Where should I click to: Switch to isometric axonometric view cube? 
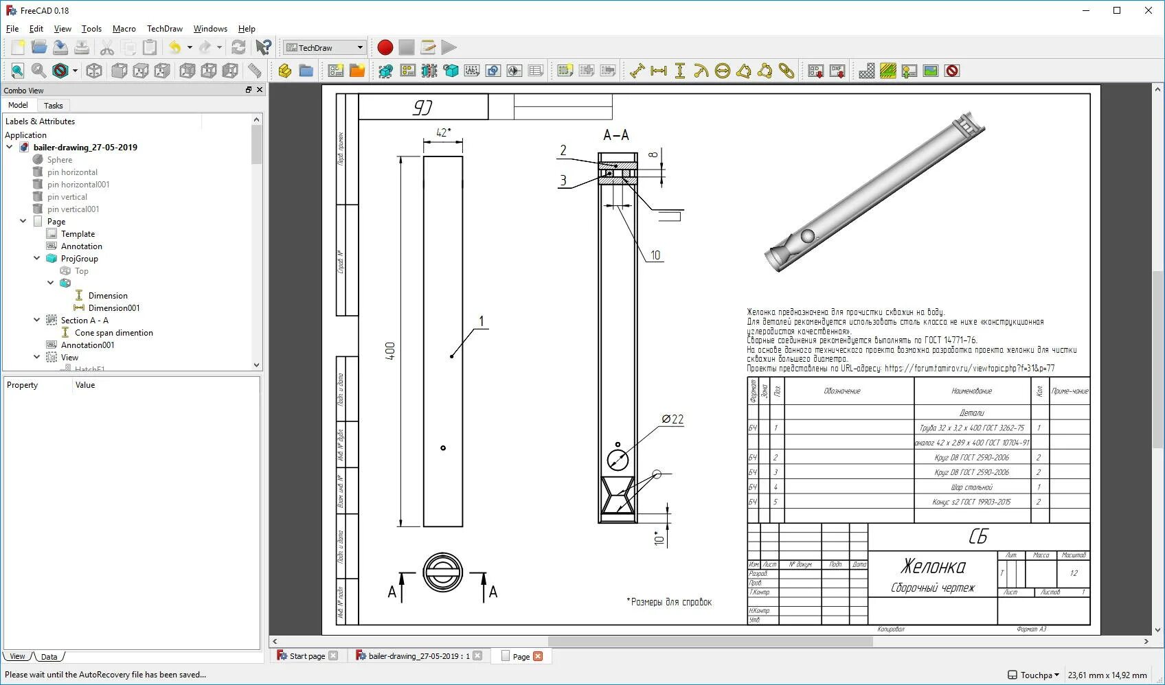pyautogui.click(x=94, y=71)
